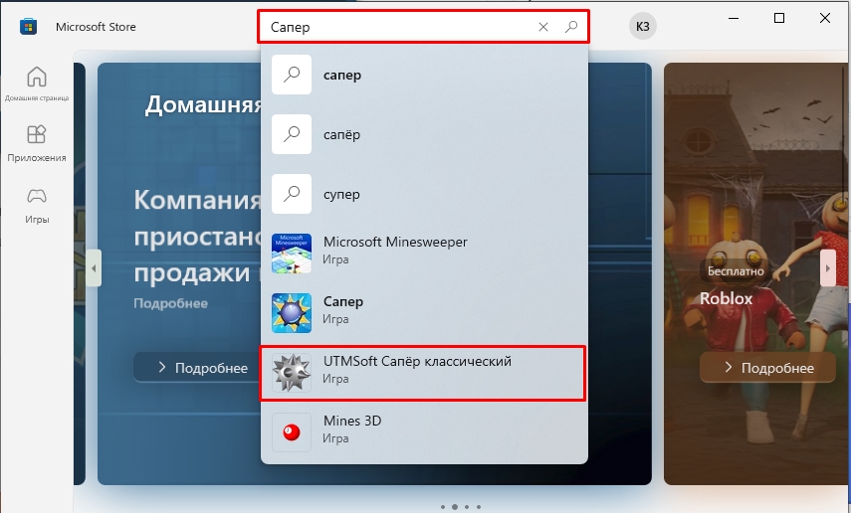
Task: Click the Microsoft Store logo icon
Action: point(28,27)
